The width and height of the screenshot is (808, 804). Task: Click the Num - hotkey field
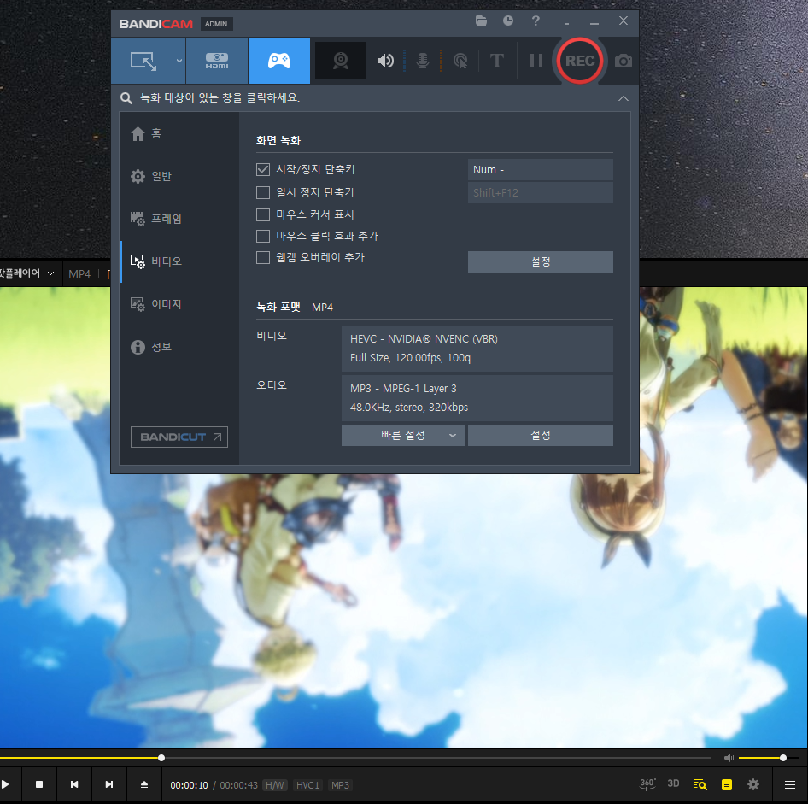(541, 169)
